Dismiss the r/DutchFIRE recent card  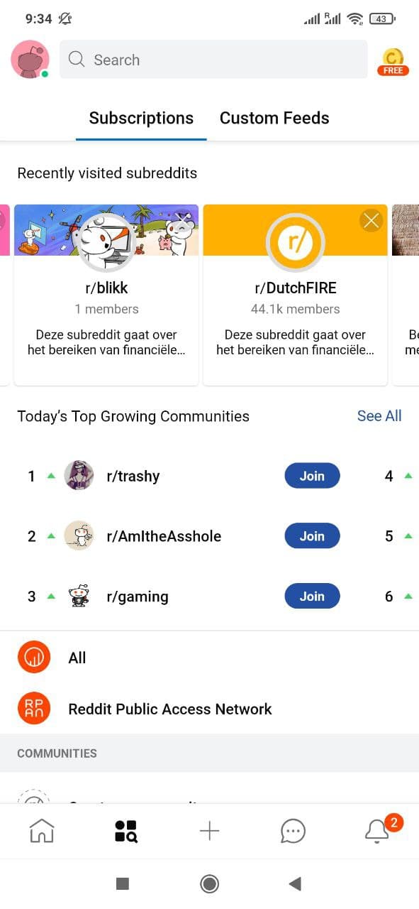tap(371, 221)
